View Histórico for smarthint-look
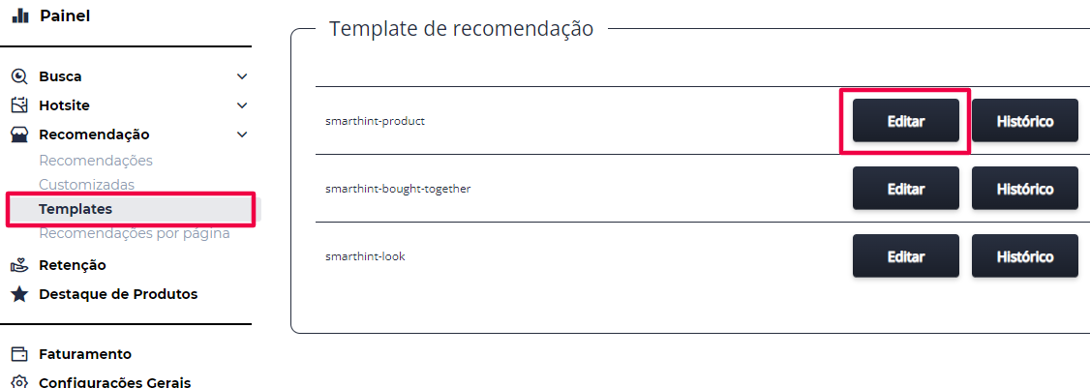 1024,255
